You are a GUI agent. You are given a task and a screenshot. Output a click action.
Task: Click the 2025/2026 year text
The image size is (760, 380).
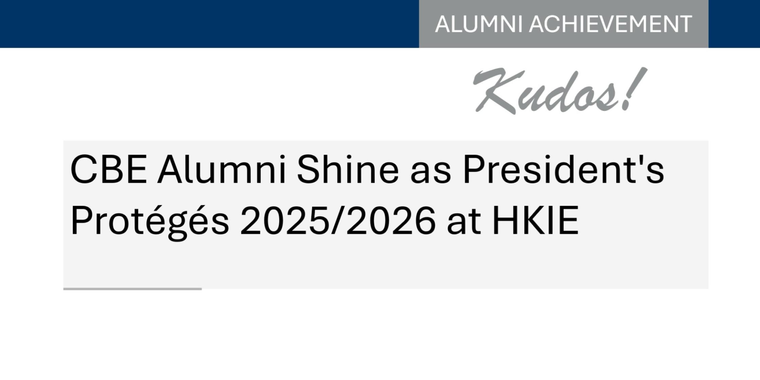pos(338,221)
